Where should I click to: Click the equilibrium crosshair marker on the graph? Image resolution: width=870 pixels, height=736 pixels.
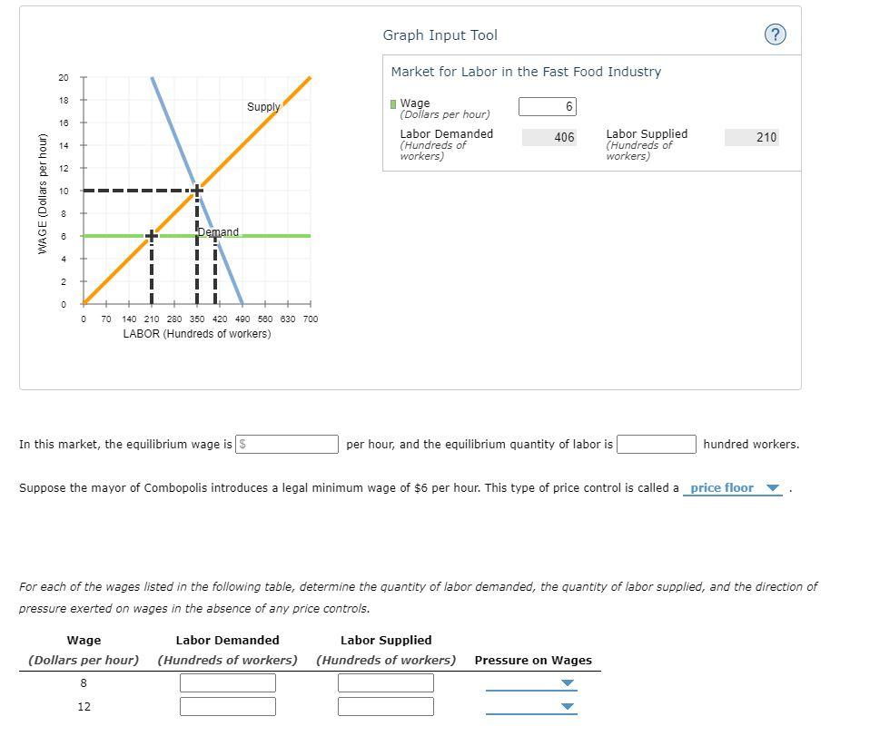coord(196,191)
